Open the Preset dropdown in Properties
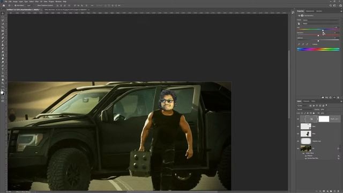 point(320,20)
